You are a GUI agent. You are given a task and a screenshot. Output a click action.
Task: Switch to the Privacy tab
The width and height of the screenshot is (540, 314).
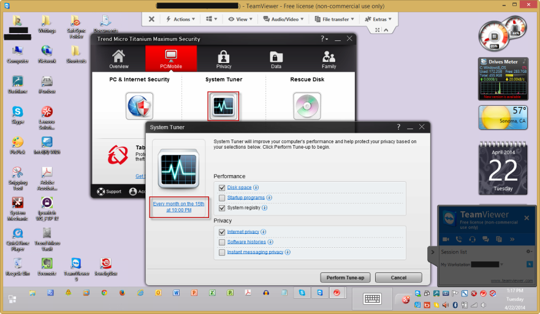point(224,59)
